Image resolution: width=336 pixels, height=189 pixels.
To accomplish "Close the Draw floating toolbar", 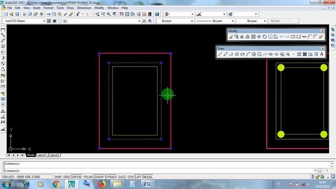I will coord(323,48).
